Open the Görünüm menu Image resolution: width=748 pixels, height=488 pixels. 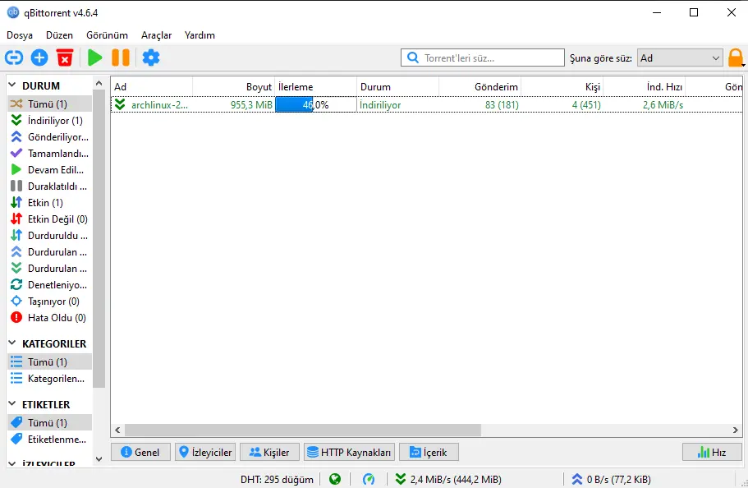(x=107, y=35)
